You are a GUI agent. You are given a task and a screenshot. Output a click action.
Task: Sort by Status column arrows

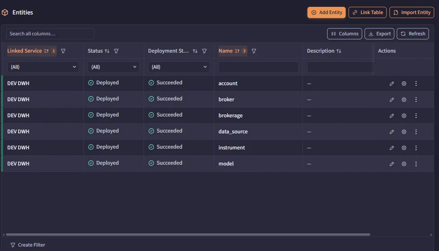[x=107, y=51]
